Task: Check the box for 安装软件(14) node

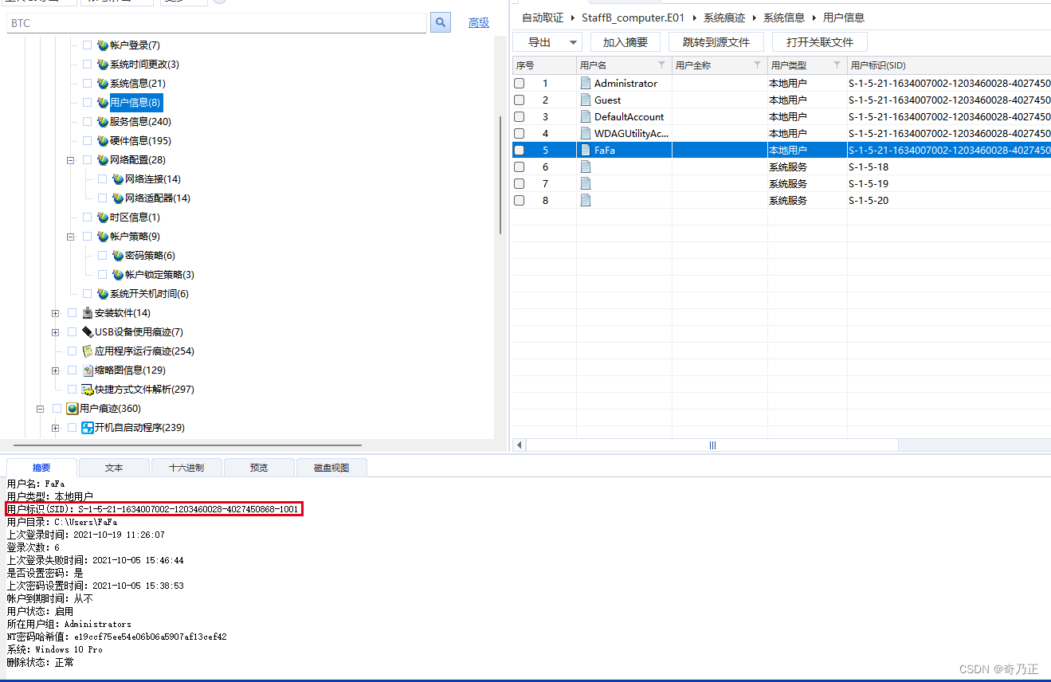Action: pyautogui.click(x=73, y=313)
